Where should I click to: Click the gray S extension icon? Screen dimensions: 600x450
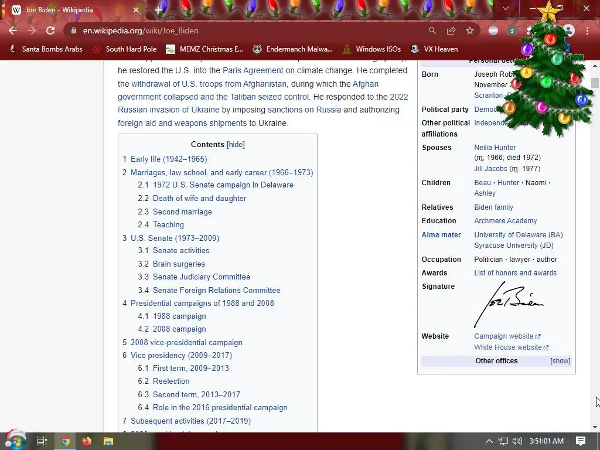pyautogui.click(x=512, y=30)
